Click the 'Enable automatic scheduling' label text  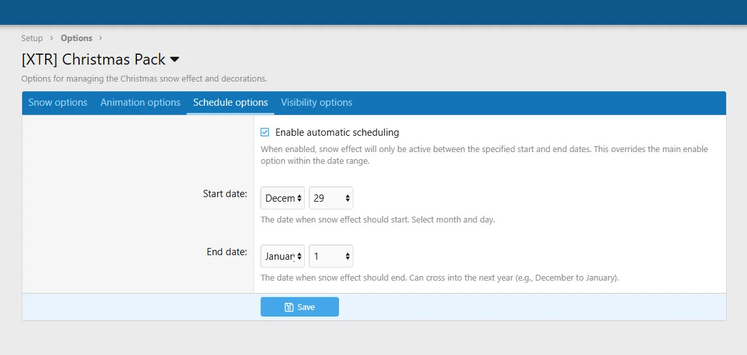(337, 132)
